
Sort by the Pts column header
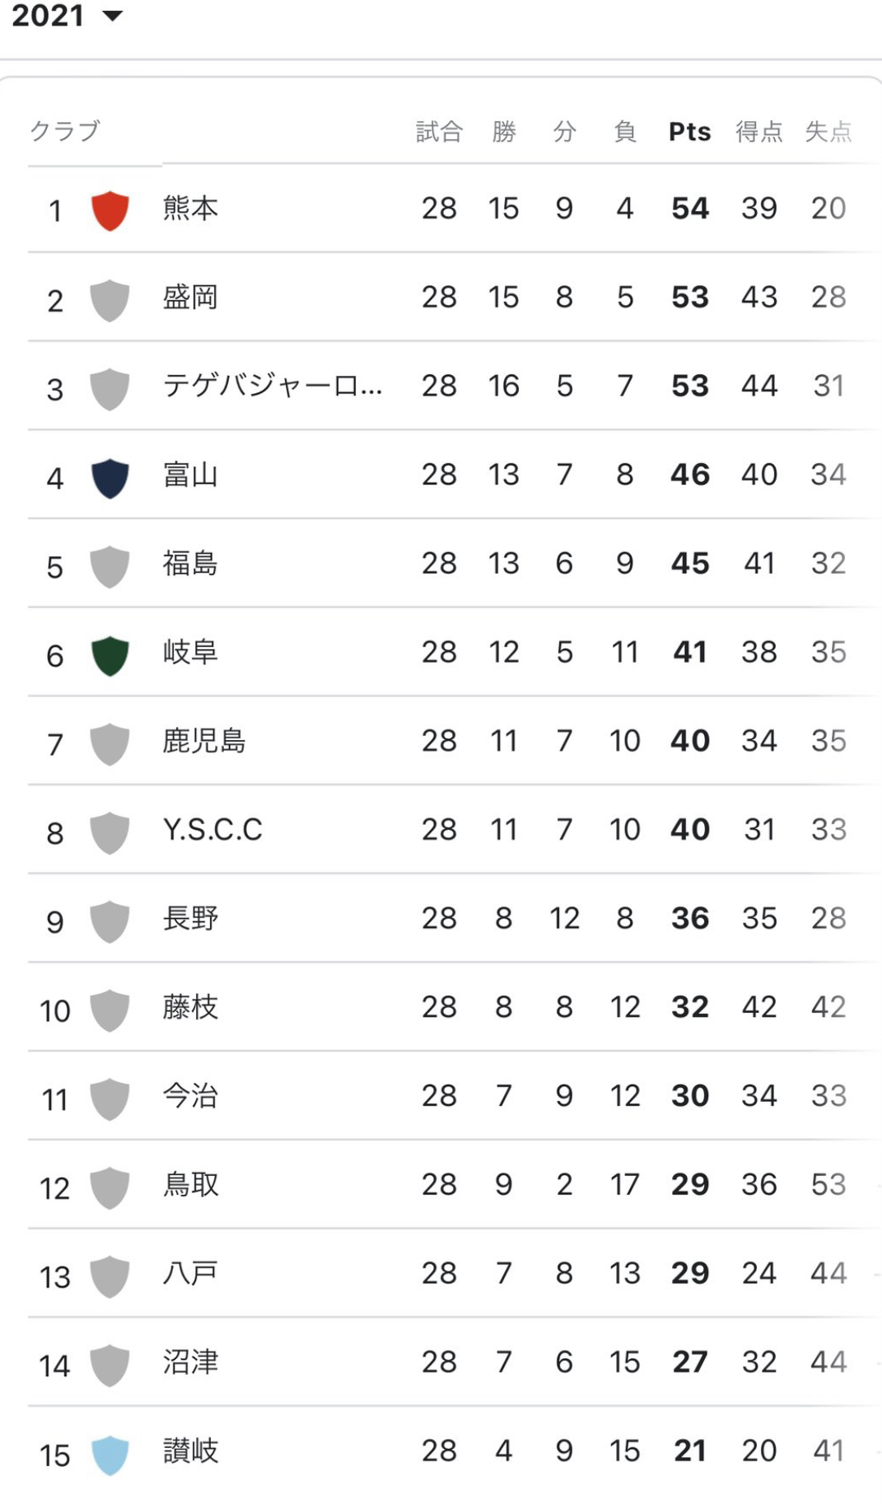coord(689,132)
